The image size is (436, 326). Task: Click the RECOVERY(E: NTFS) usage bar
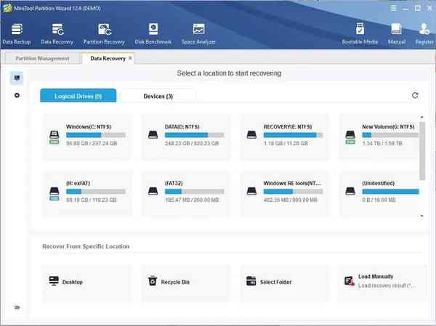[293, 135]
